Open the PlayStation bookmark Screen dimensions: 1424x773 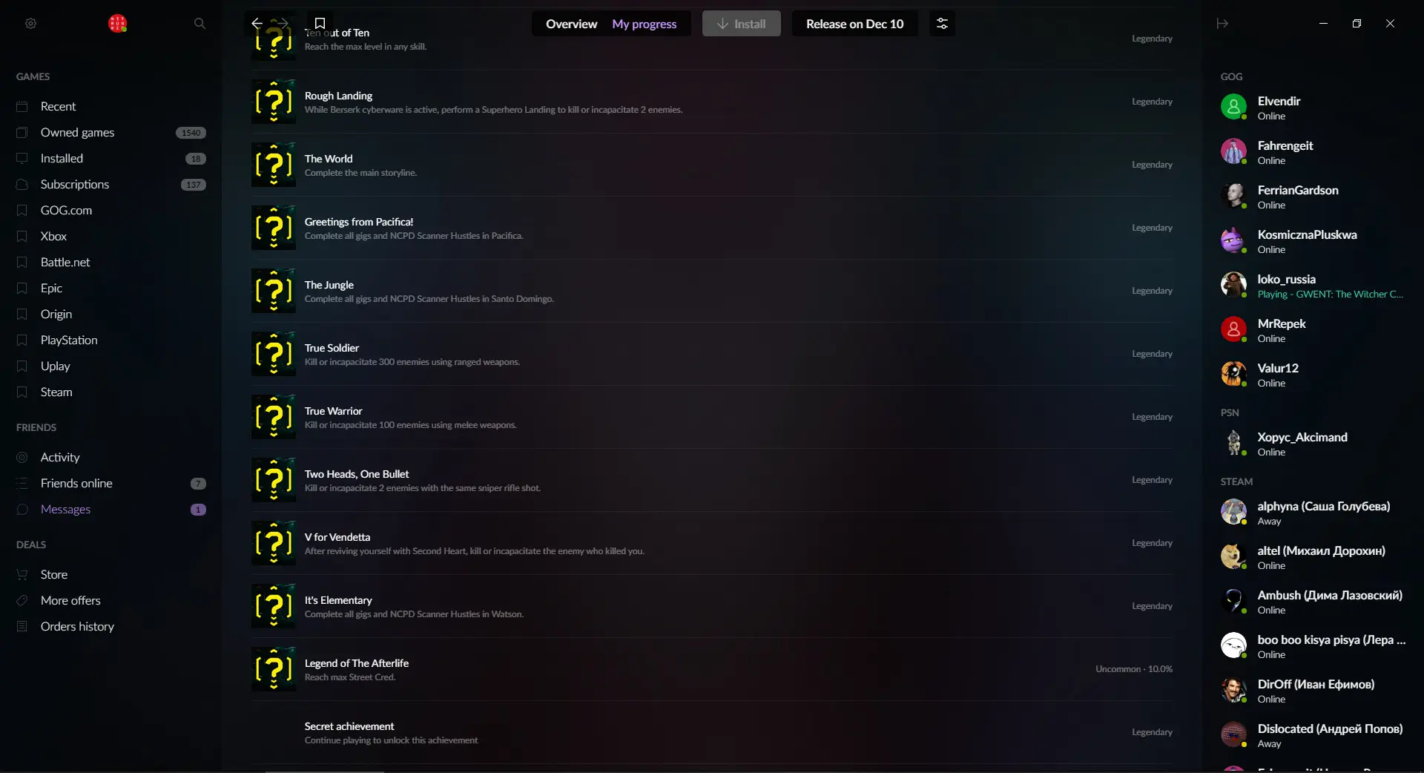pyautogui.click(x=69, y=340)
